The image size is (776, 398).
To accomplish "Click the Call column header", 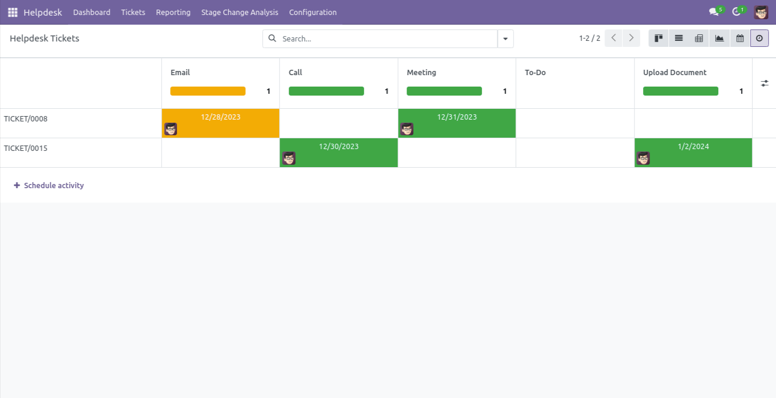I will pos(295,72).
